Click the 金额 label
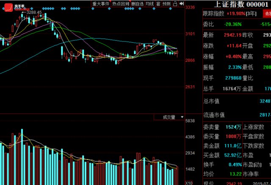271x185 pixels. pos(248,89)
